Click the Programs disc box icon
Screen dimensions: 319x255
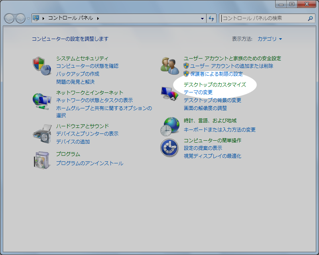click(x=42, y=160)
